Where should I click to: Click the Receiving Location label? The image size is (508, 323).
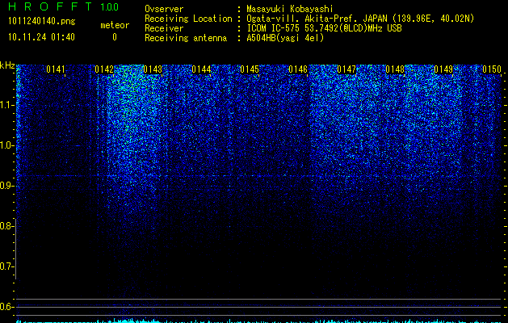click(x=188, y=19)
